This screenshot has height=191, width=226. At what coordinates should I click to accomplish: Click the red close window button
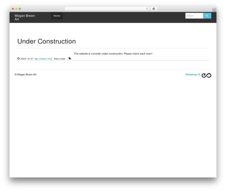pyautogui.click(x=13, y=9)
